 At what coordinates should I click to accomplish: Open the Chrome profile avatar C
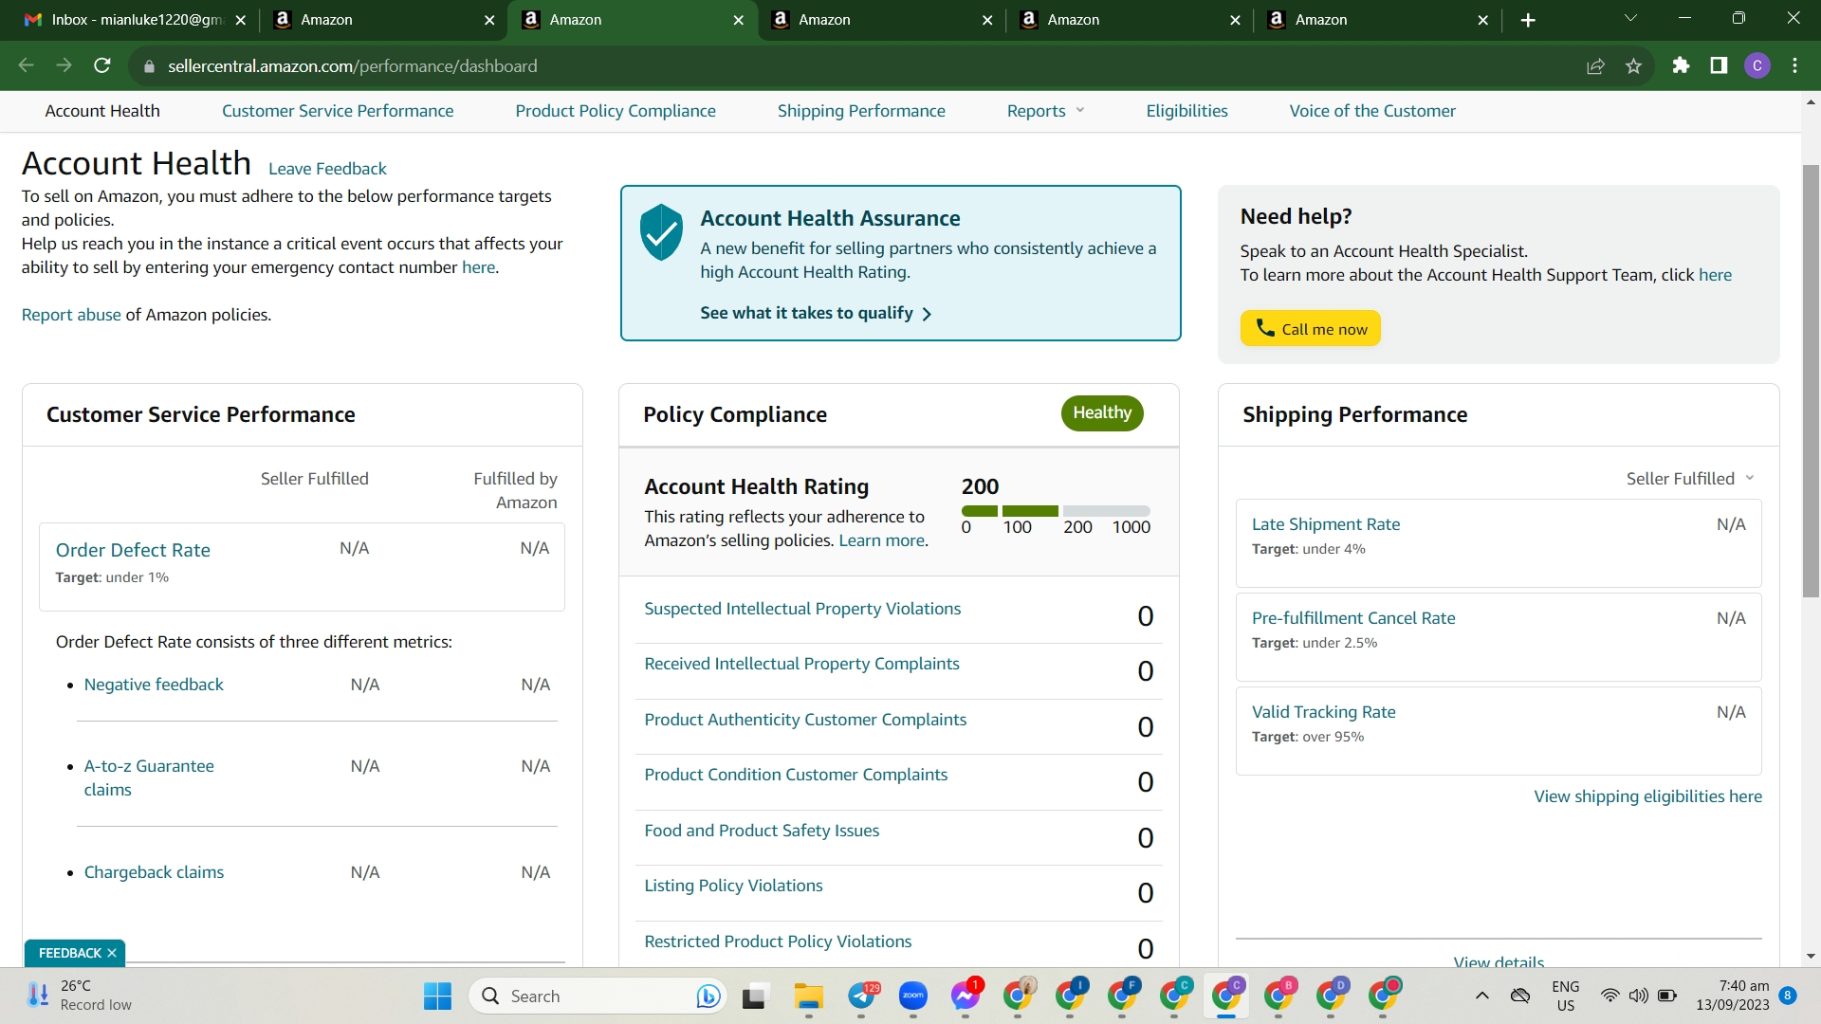(1757, 65)
